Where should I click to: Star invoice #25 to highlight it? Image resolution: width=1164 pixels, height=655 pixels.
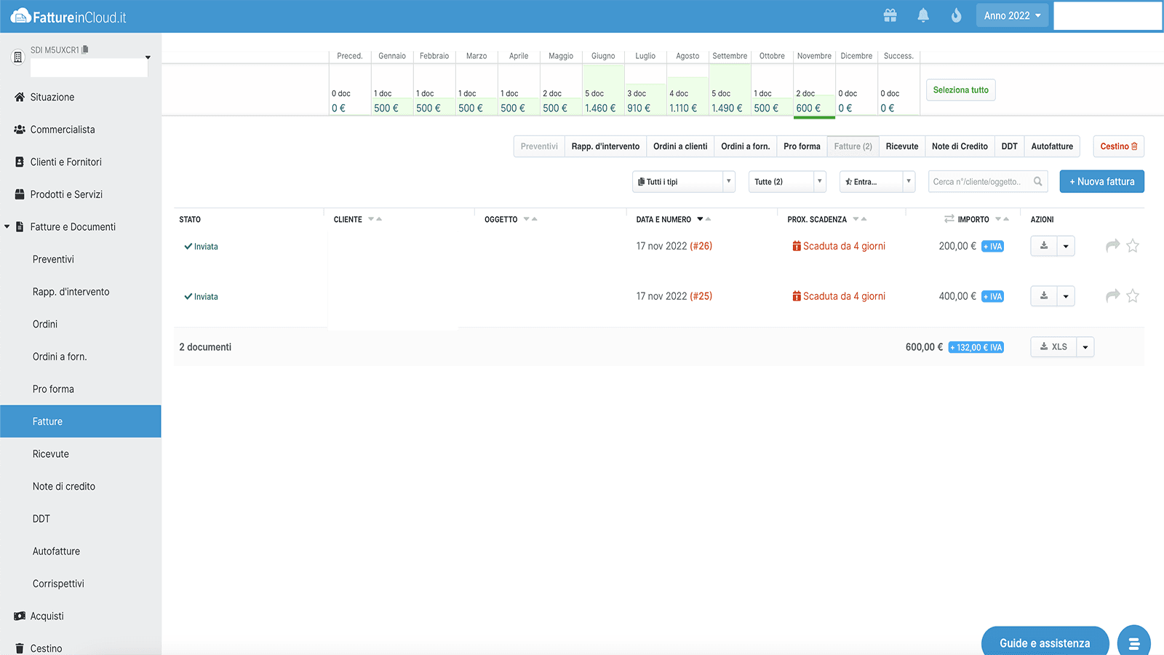click(1133, 296)
